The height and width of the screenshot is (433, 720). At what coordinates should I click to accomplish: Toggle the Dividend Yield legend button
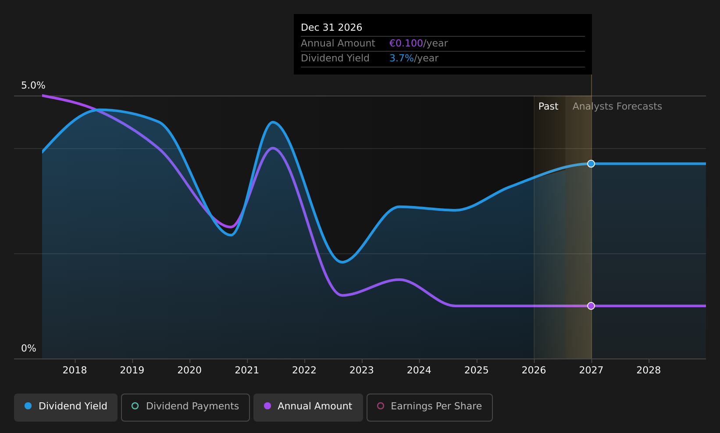(66, 407)
